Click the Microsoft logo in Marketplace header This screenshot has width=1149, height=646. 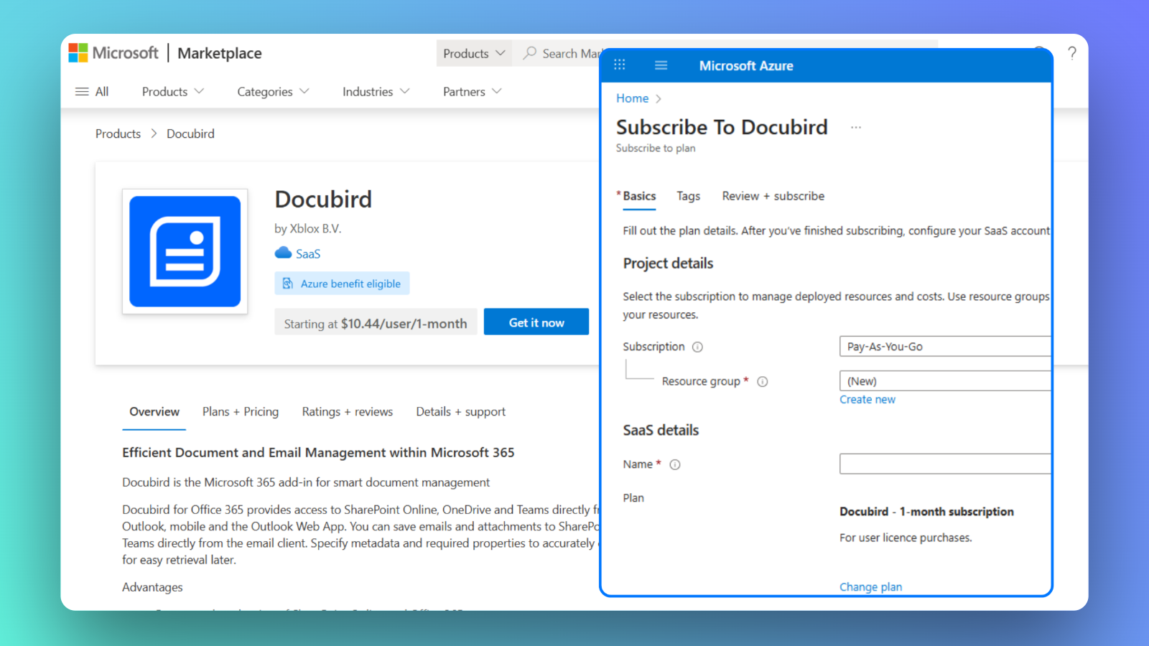point(113,53)
